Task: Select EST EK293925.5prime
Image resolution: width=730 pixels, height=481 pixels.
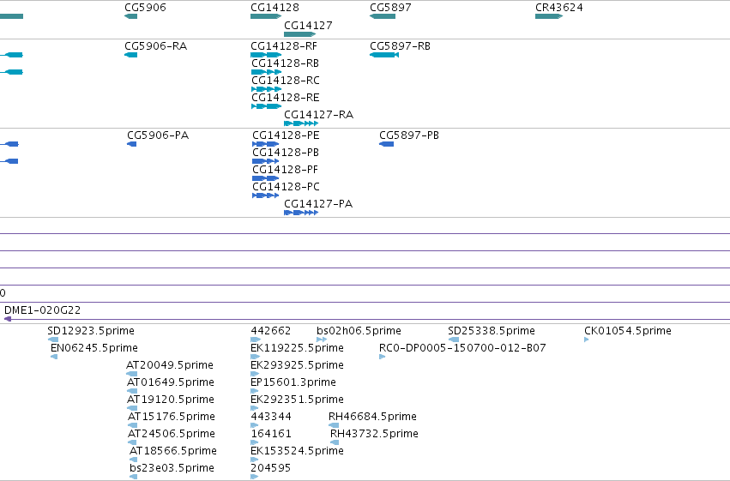Action: pyautogui.click(x=297, y=365)
